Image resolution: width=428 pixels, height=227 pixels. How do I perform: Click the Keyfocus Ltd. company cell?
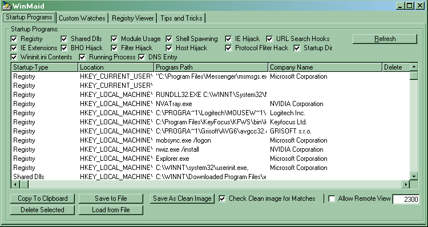(288, 122)
